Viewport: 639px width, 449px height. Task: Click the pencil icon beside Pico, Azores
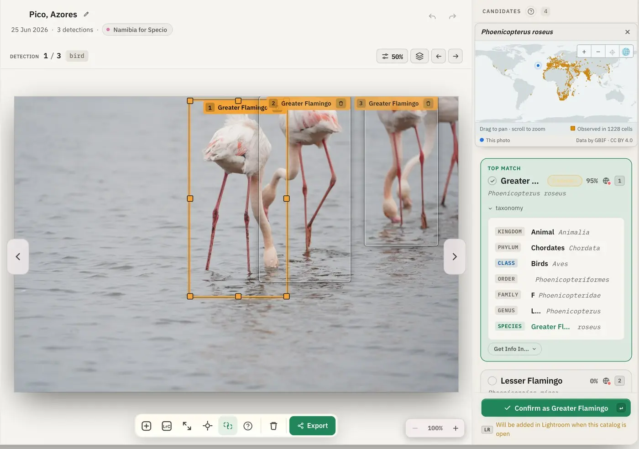pos(86,14)
